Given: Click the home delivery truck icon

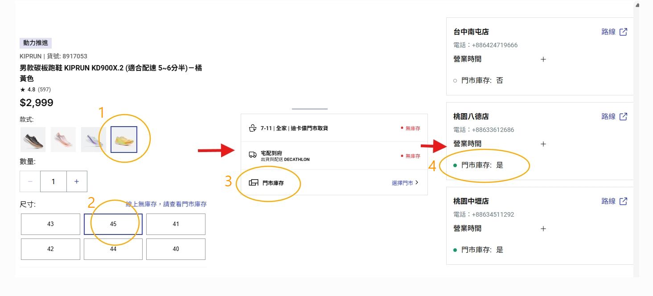Looking at the screenshot, I should pyautogui.click(x=253, y=155).
